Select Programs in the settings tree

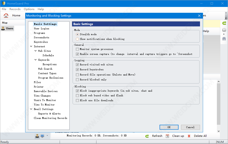point(40,33)
